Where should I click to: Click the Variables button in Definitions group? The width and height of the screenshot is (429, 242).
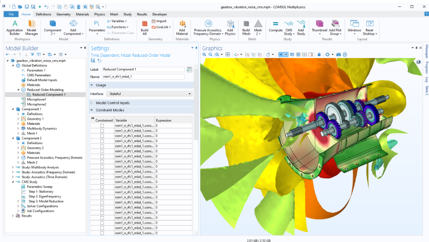[x=117, y=21]
